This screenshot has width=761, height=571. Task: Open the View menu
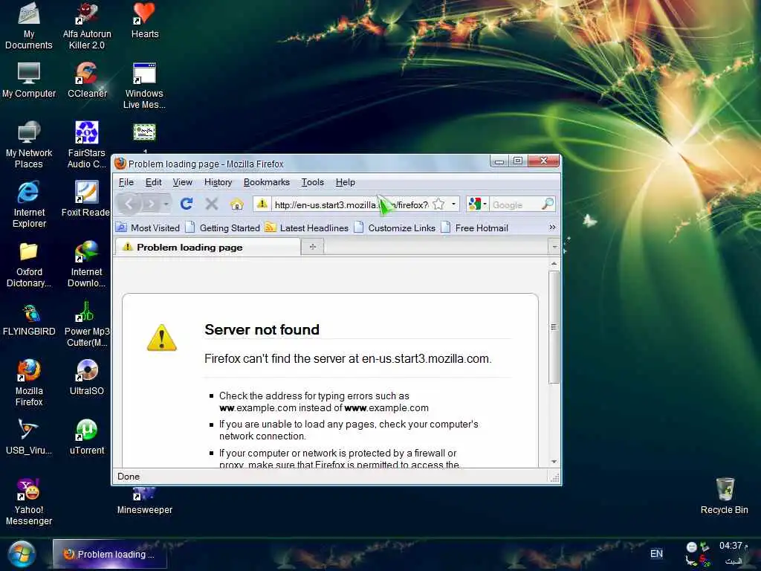pos(183,182)
